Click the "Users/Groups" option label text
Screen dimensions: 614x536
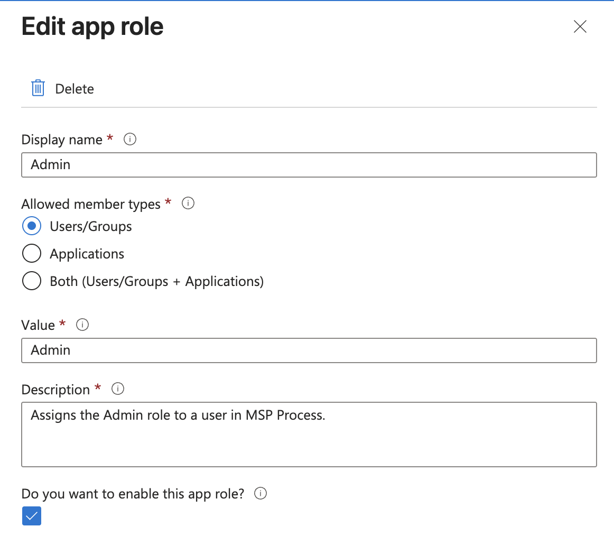click(x=91, y=226)
